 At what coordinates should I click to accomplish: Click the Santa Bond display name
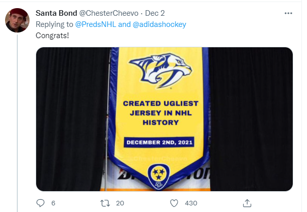[57, 12]
